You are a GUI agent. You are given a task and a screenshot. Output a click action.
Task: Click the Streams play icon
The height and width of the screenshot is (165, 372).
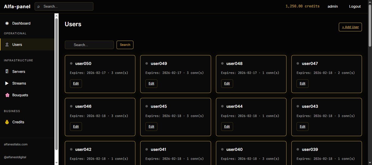point(7,83)
